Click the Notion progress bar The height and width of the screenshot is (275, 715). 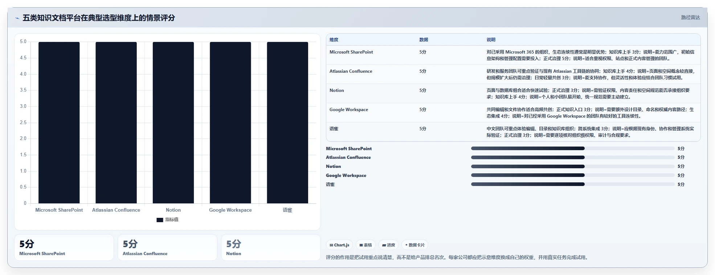[573, 166]
